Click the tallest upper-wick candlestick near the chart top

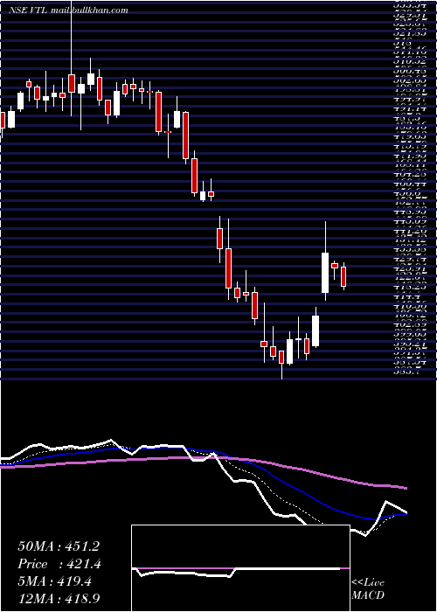tap(72, 59)
